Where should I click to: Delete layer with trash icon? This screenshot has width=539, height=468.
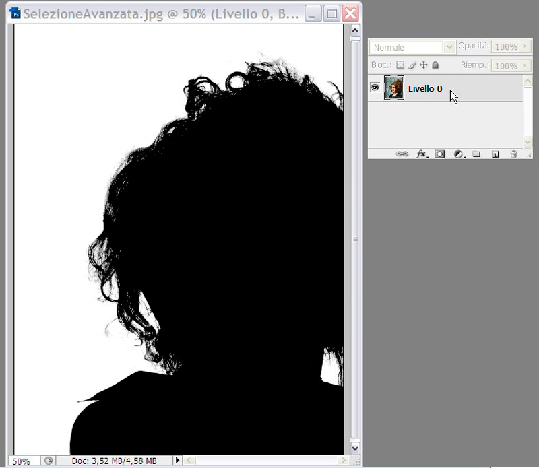pos(513,154)
